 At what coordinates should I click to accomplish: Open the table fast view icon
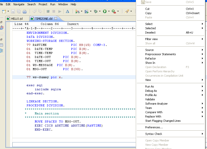[x=2, y=45]
